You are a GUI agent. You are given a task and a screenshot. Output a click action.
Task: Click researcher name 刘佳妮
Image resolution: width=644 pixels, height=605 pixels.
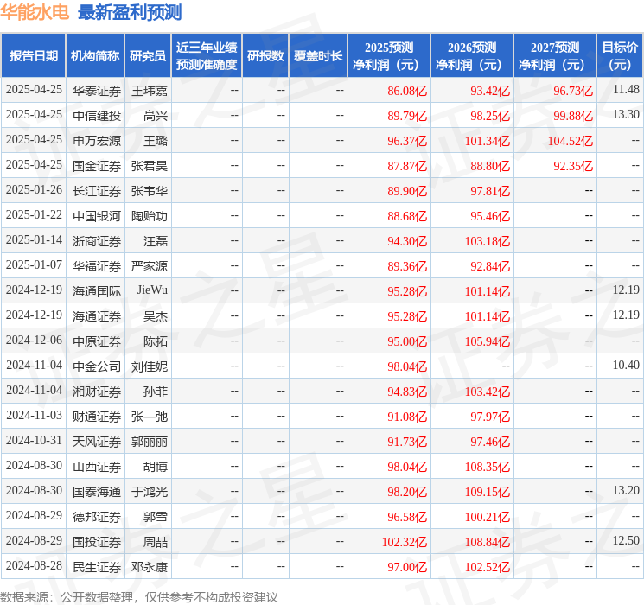tap(149, 366)
